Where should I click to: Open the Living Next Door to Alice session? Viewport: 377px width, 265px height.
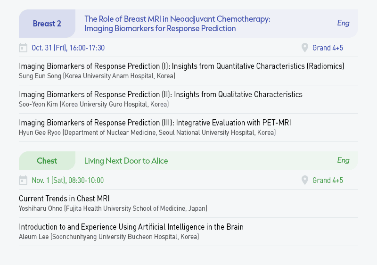click(126, 161)
